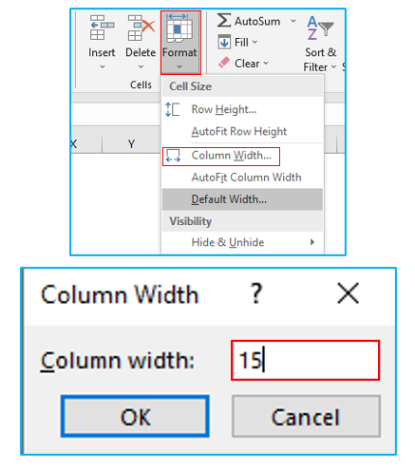Click the Delete cells icon
This screenshot has width=415, height=469.
tap(141, 28)
